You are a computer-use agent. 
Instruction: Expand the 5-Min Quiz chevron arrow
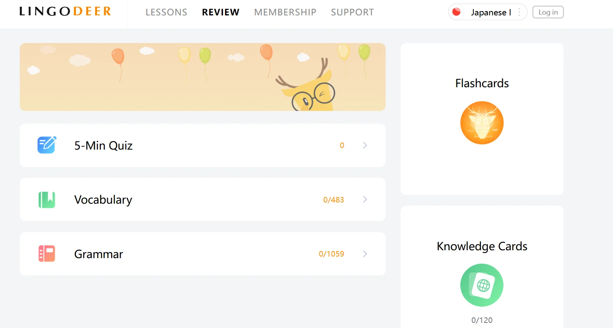(x=365, y=145)
